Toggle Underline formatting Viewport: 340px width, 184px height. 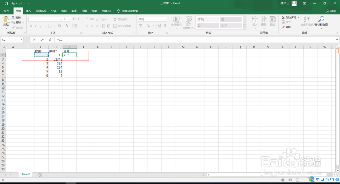click(x=40, y=26)
